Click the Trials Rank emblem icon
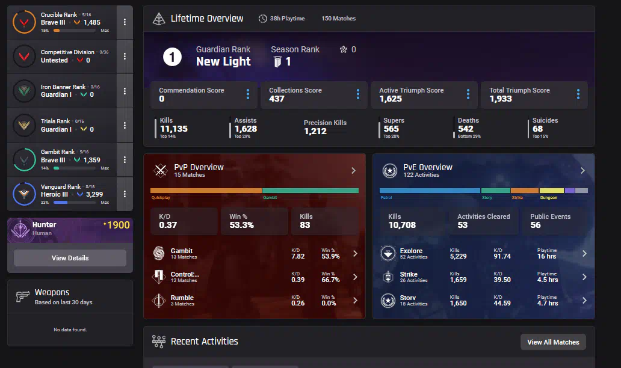 [x=24, y=126]
